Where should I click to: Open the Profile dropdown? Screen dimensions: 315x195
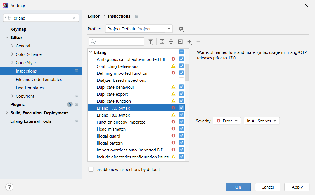pos(139,29)
